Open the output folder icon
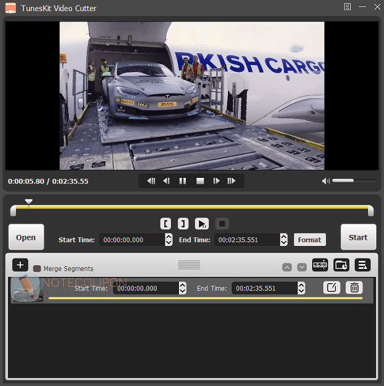The image size is (384, 386). pos(341,265)
